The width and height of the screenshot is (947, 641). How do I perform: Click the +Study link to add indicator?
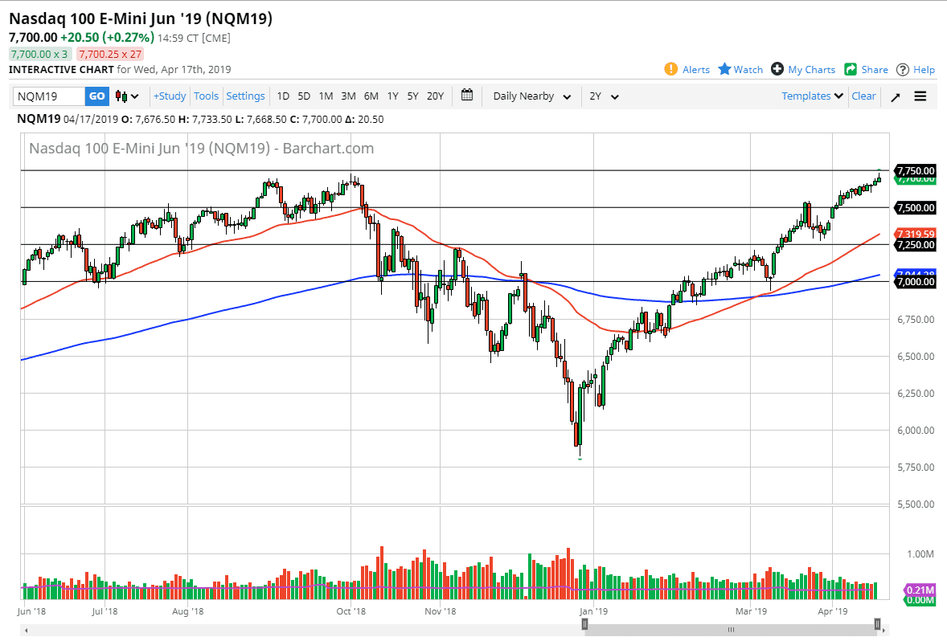(169, 96)
